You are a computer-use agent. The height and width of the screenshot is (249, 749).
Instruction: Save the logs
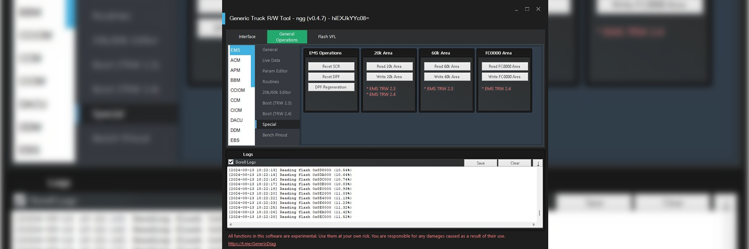tap(480, 163)
